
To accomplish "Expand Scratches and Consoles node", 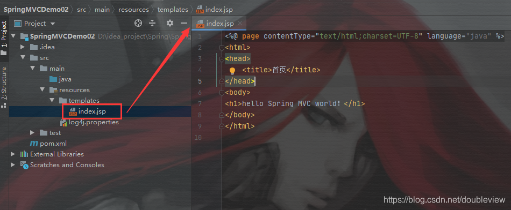I will click(x=13, y=164).
